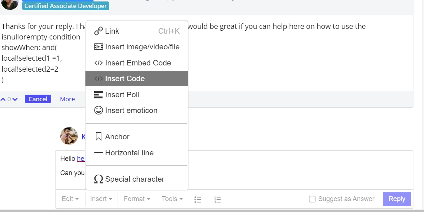The width and height of the screenshot is (424, 212).
Task: Click the Insert Embed Code brackets icon
Action: click(x=99, y=63)
